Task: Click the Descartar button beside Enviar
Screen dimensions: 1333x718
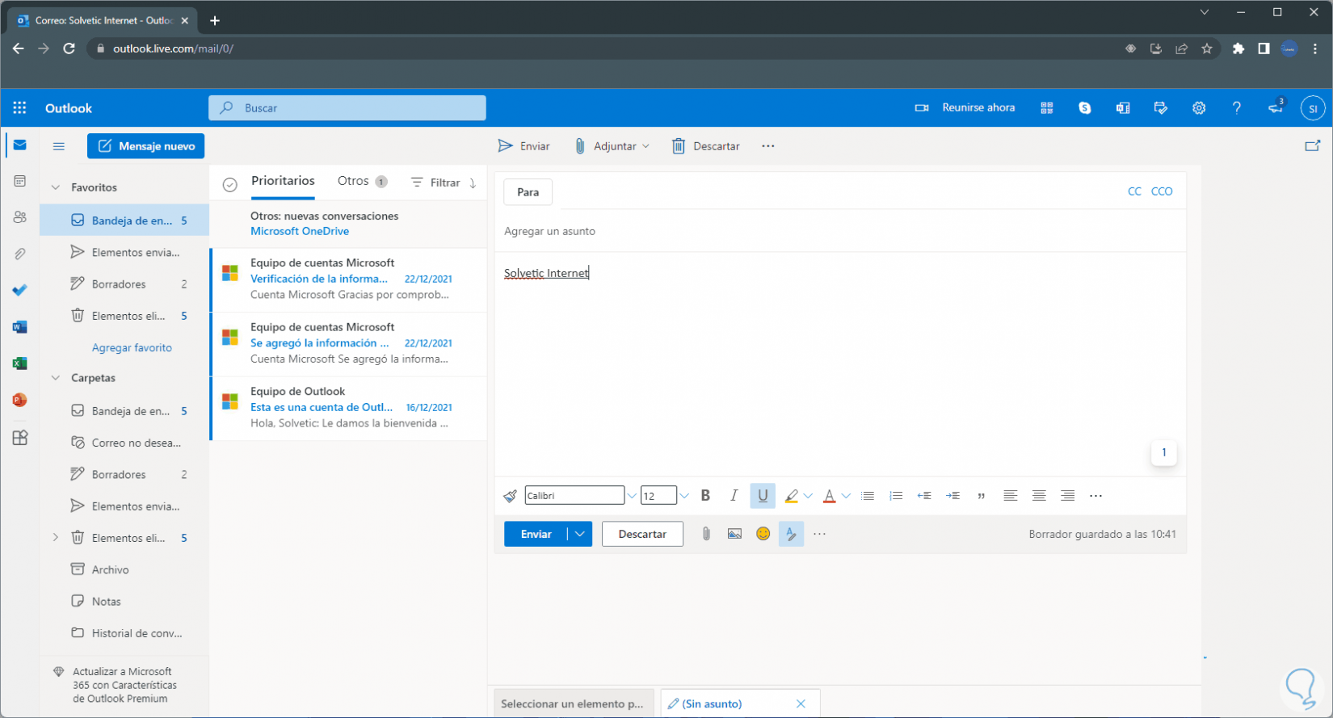Action: pos(642,534)
